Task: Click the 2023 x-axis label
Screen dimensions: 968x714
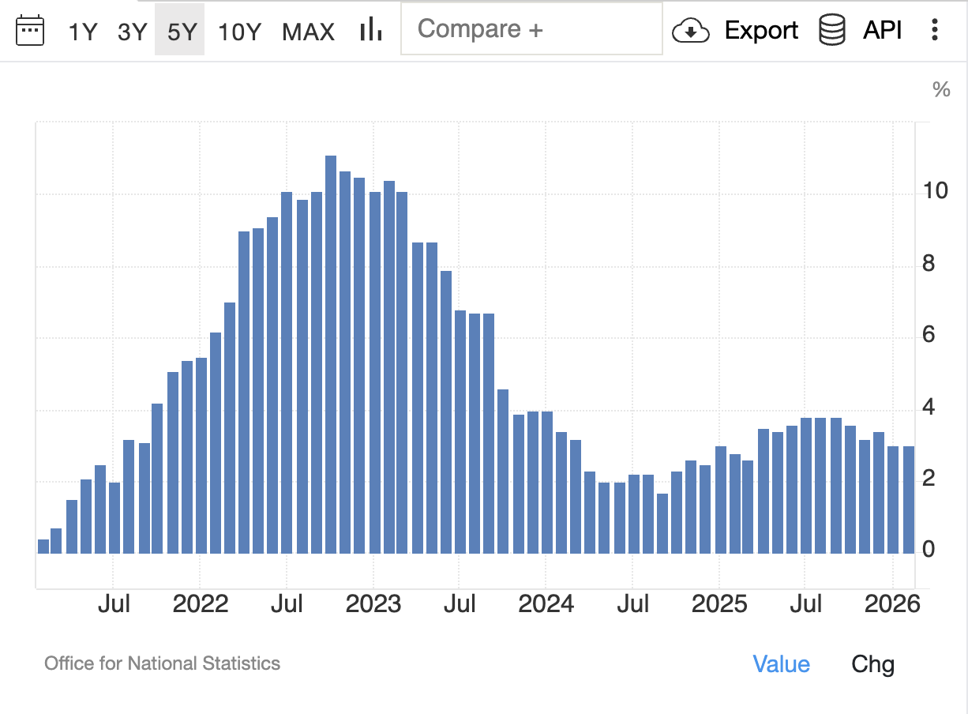Action: pyautogui.click(x=373, y=604)
